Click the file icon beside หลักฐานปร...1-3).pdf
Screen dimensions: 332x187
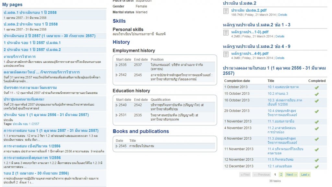226,33
